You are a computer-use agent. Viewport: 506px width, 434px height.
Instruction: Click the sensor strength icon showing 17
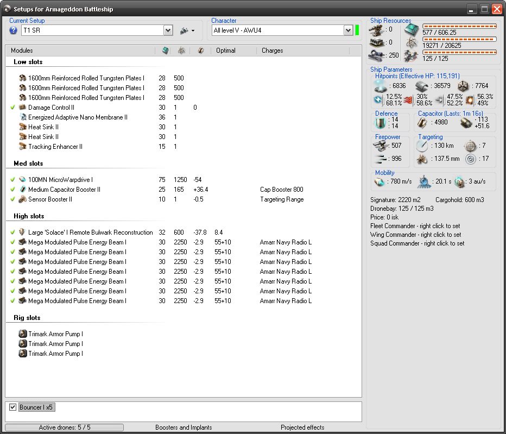pos(471,159)
